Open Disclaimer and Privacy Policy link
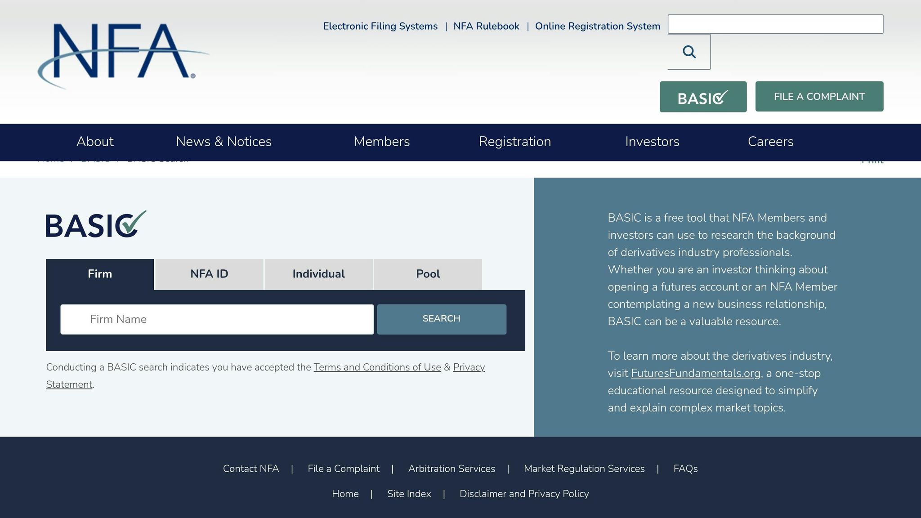Screen dimensions: 921x518 pos(524,494)
